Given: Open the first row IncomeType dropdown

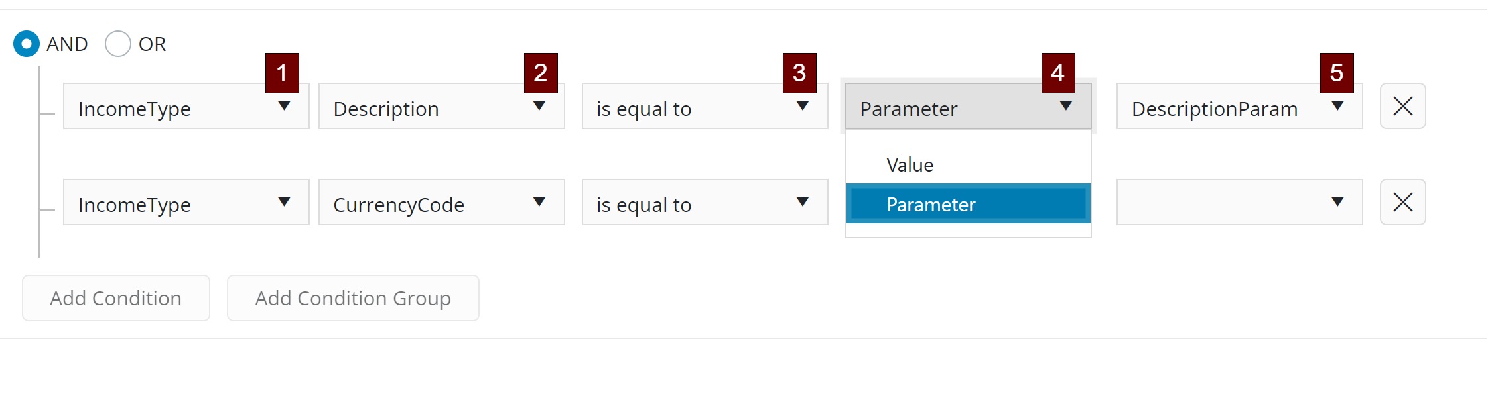Looking at the screenshot, I should coord(186,107).
